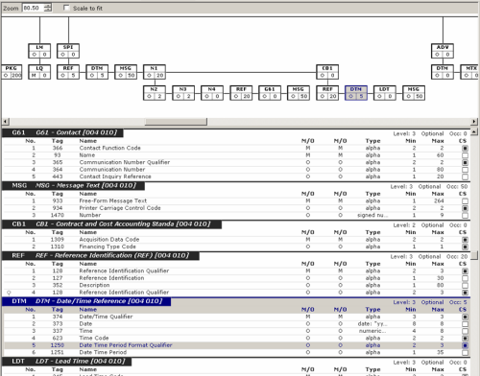Screen dimensions: 480x376
Task: Select the MSG Number row with tag 1470
Action: click(236, 216)
